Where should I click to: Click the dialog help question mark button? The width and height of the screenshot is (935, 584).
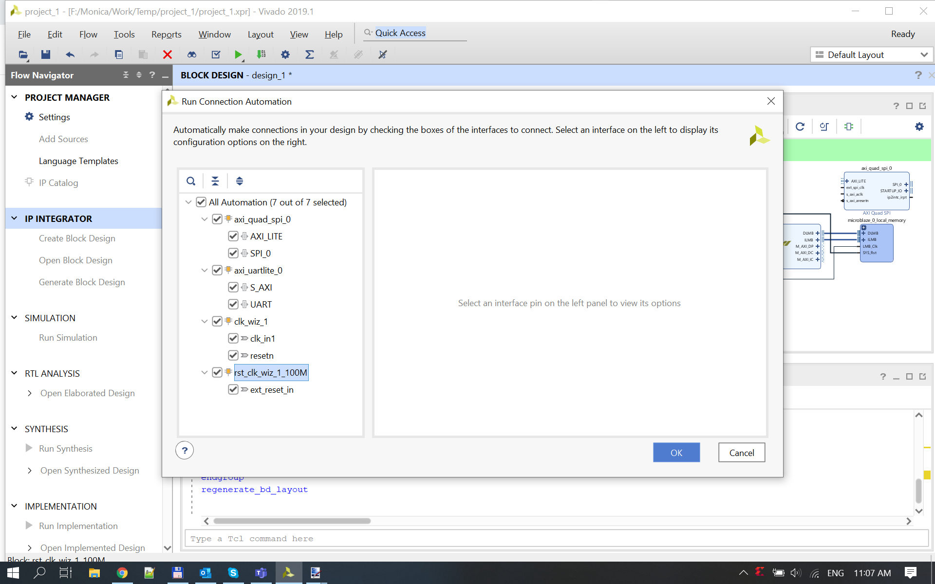(185, 451)
